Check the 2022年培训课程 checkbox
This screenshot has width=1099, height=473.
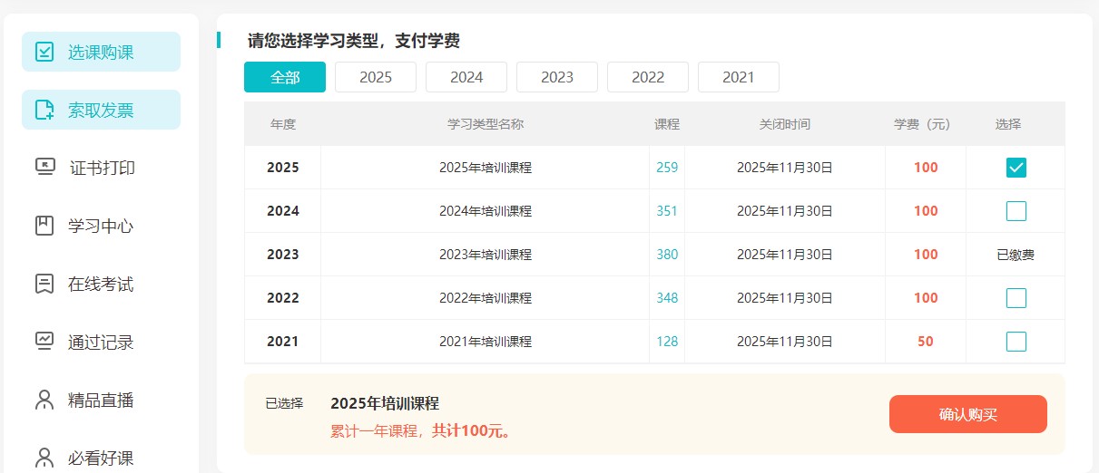tap(1016, 298)
